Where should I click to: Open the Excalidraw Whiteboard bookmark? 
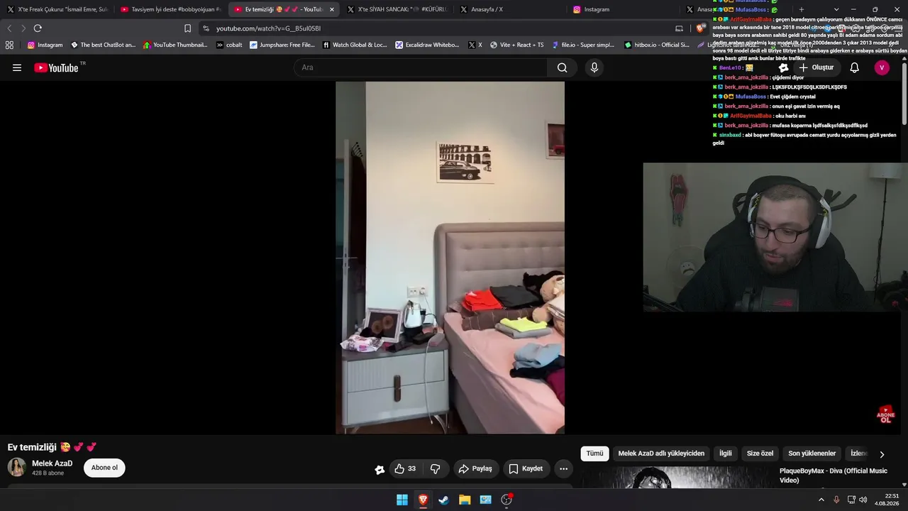pos(428,45)
